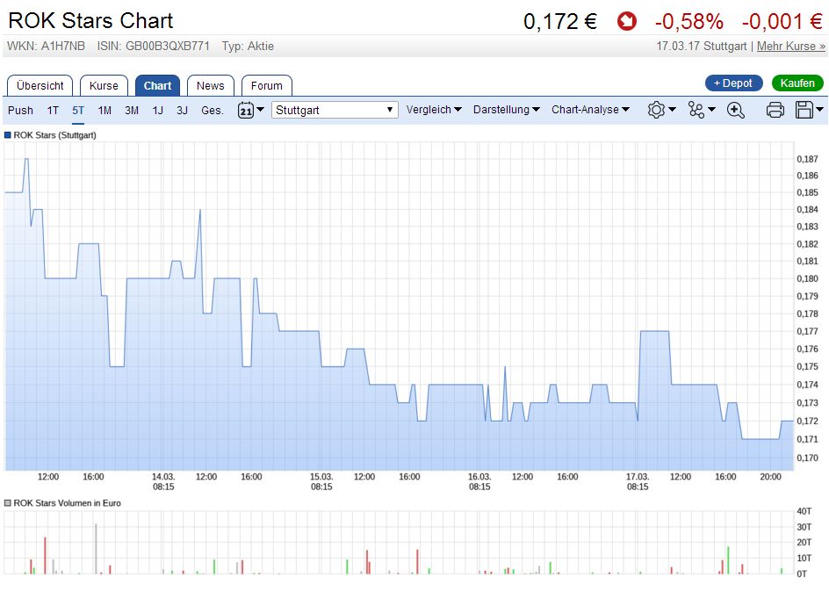Viewport: 829px width, 599px height.
Task: Click the printer icon
Action: [x=775, y=110]
